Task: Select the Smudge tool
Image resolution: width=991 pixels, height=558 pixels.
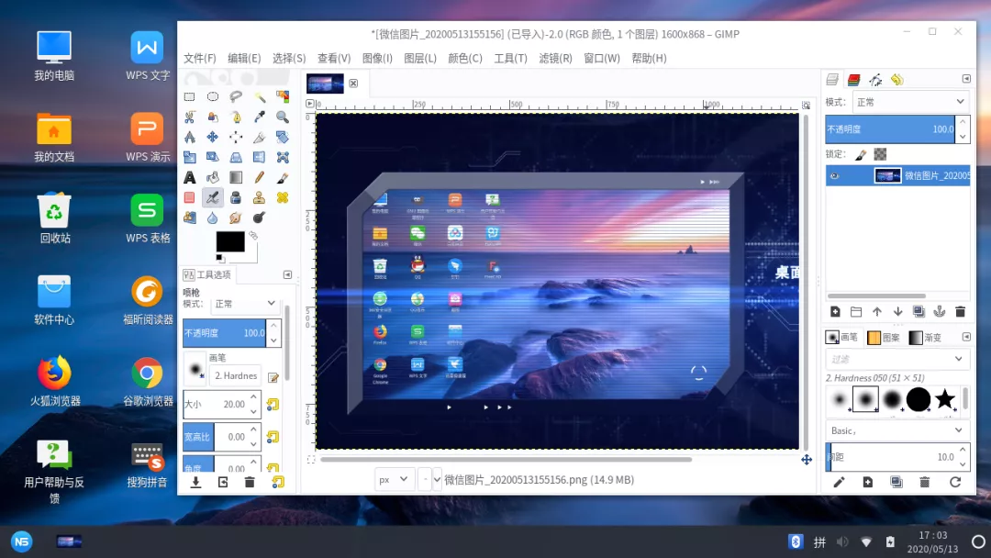Action: [x=236, y=218]
